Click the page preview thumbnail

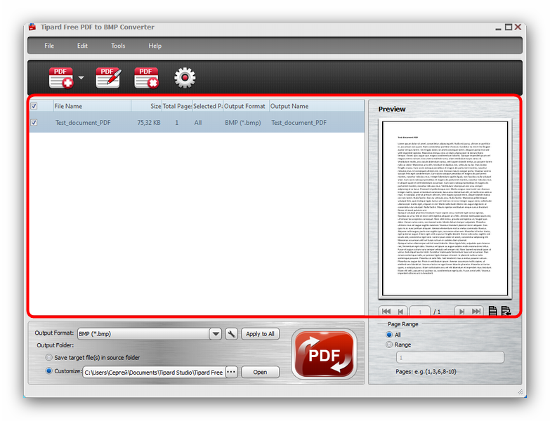pyautogui.click(x=445, y=209)
